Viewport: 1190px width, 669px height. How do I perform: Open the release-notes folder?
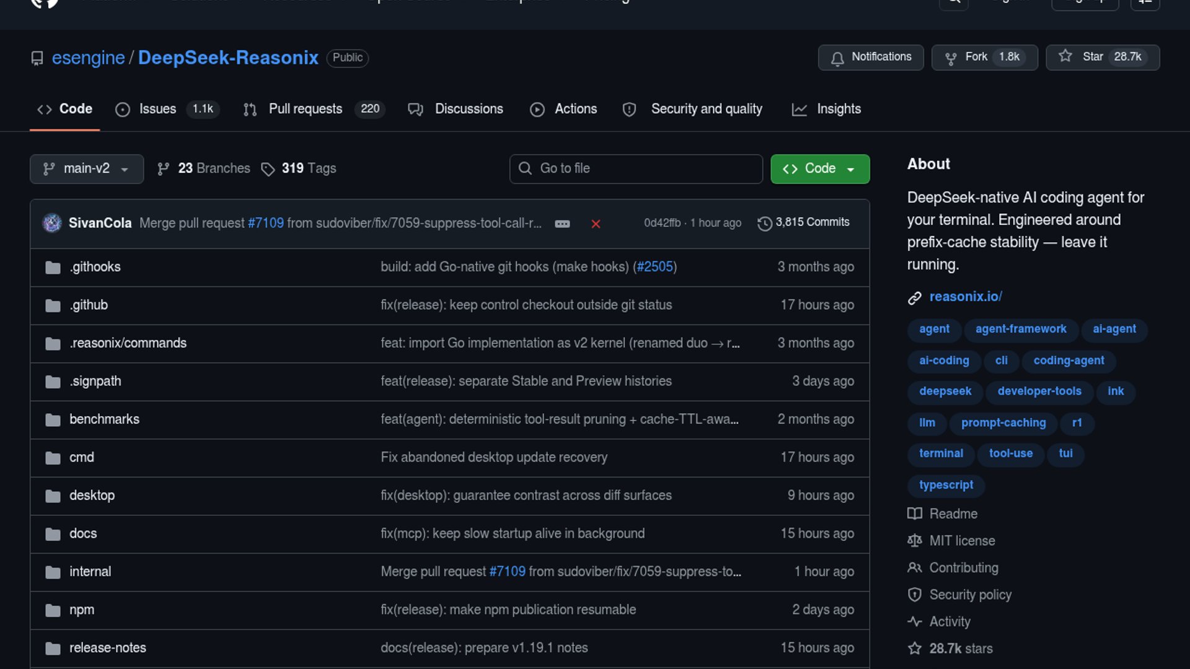pos(108,648)
